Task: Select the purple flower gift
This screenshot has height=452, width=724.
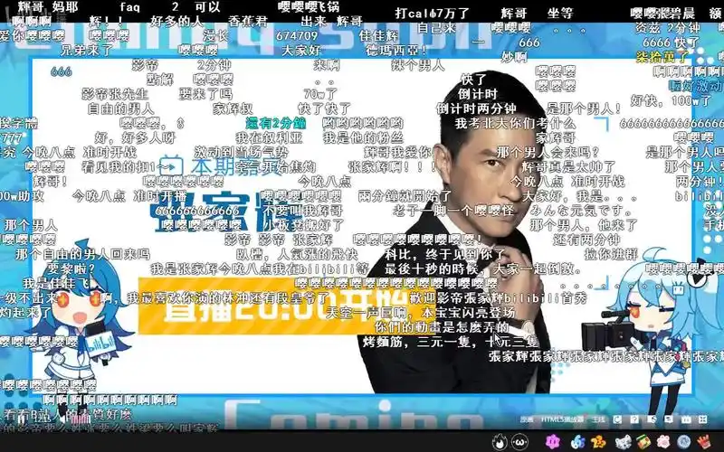Action: (552, 442)
